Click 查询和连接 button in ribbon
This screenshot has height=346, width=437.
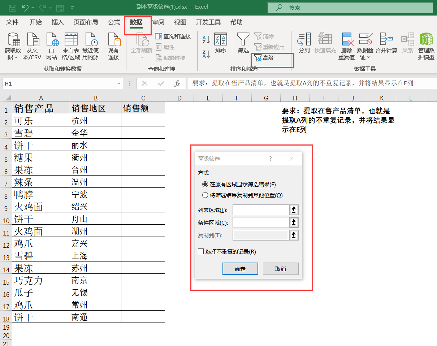pos(173,36)
